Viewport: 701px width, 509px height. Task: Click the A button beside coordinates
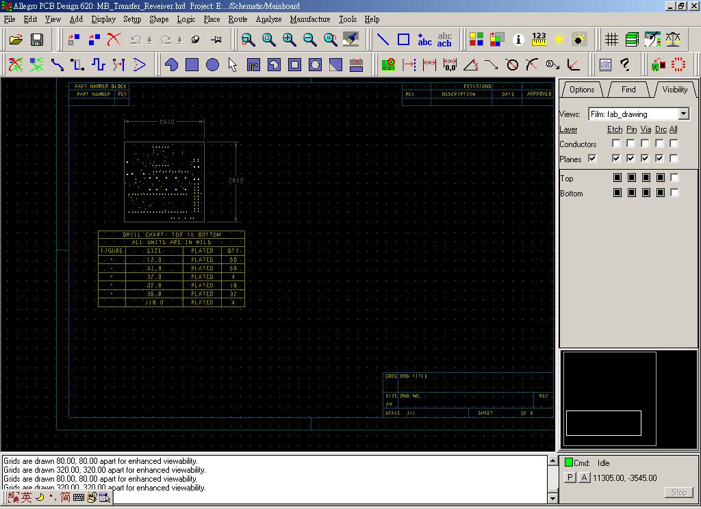tap(584, 478)
